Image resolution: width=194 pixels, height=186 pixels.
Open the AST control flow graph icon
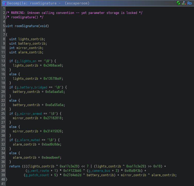[184, 3]
